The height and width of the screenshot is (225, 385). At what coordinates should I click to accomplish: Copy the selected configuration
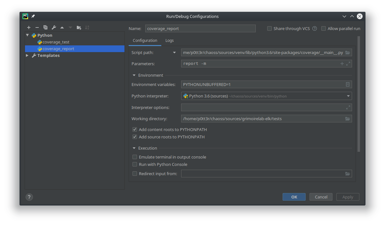click(x=45, y=27)
